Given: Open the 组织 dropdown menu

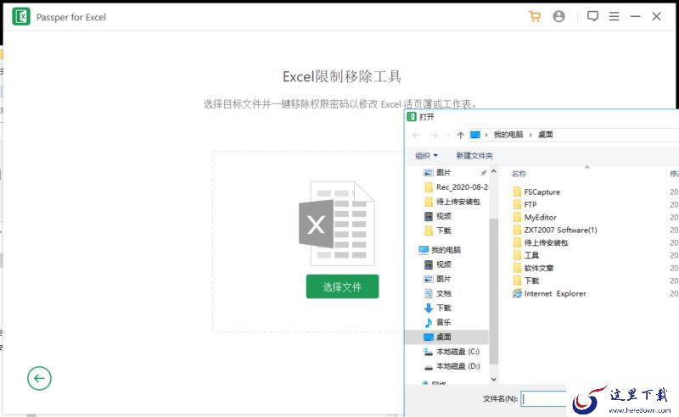Looking at the screenshot, I should [x=427, y=156].
